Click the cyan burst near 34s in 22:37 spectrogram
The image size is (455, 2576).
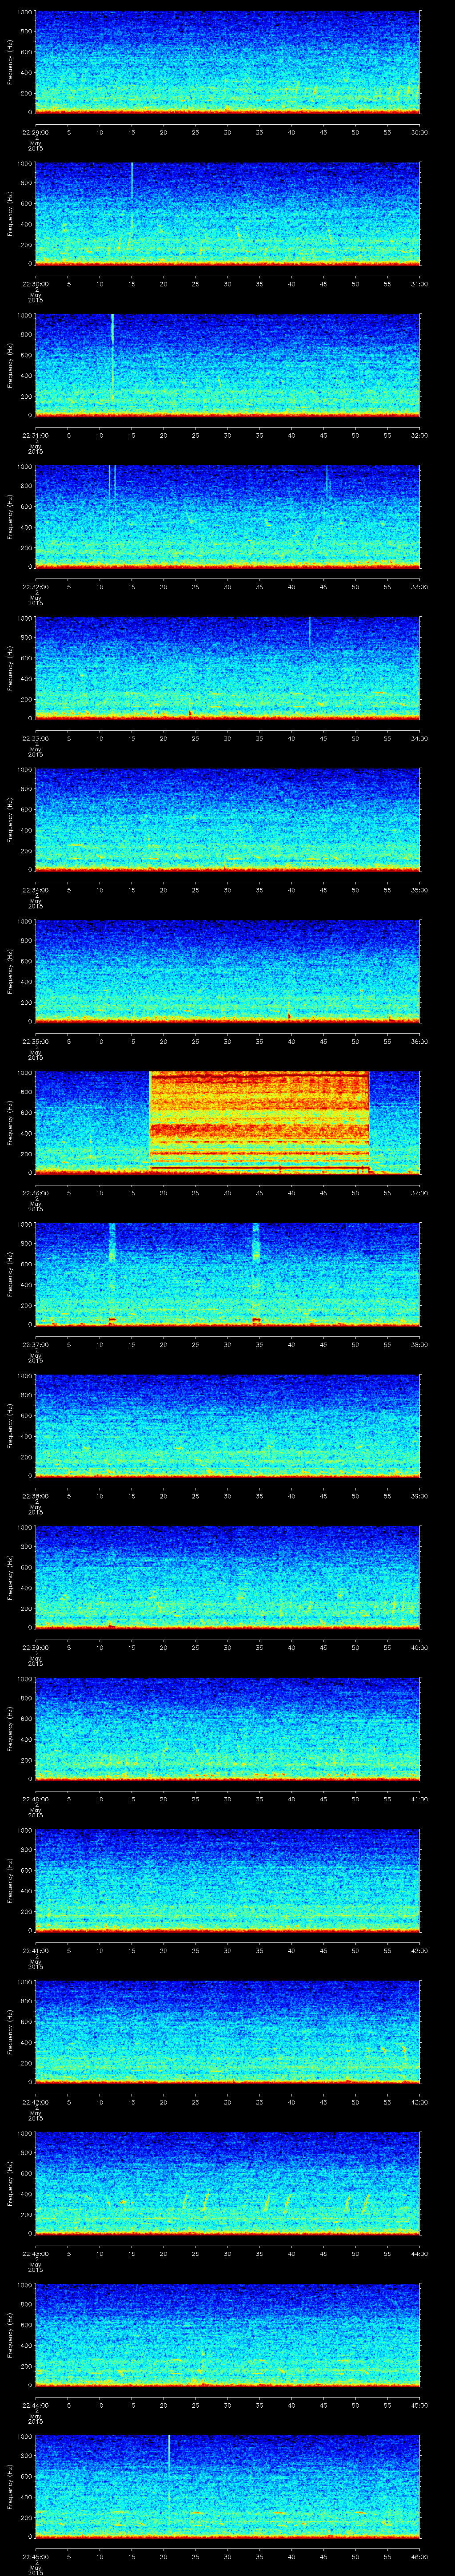tap(256, 1242)
